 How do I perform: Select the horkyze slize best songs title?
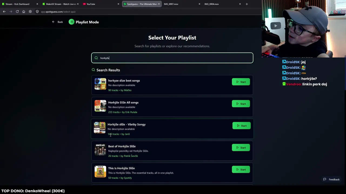[124, 81]
